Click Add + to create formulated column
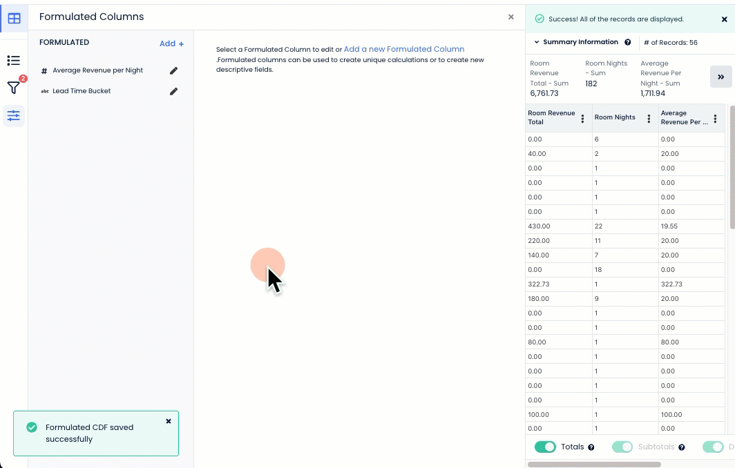The height and width of the screenshot is (468, 735). point(171,43)
